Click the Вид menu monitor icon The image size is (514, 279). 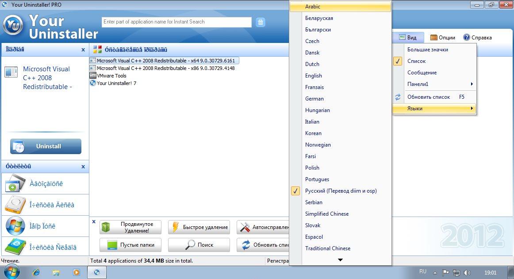click(x=402, y=37)
